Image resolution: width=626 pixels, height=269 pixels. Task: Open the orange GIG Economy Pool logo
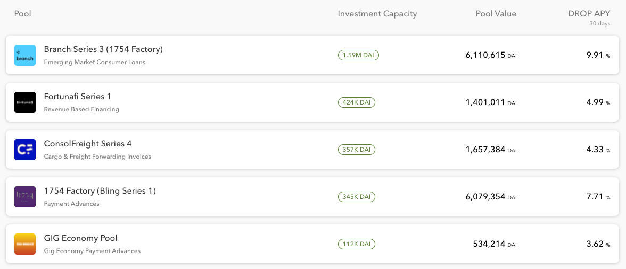click(x=25, y=244)
